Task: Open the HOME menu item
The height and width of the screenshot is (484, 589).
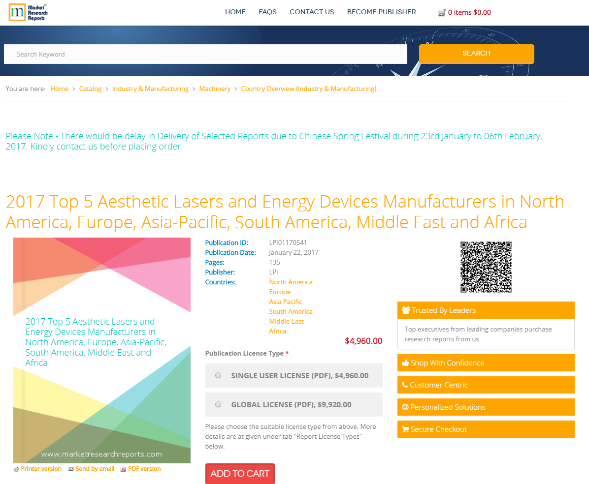Action: click(235, 12)
